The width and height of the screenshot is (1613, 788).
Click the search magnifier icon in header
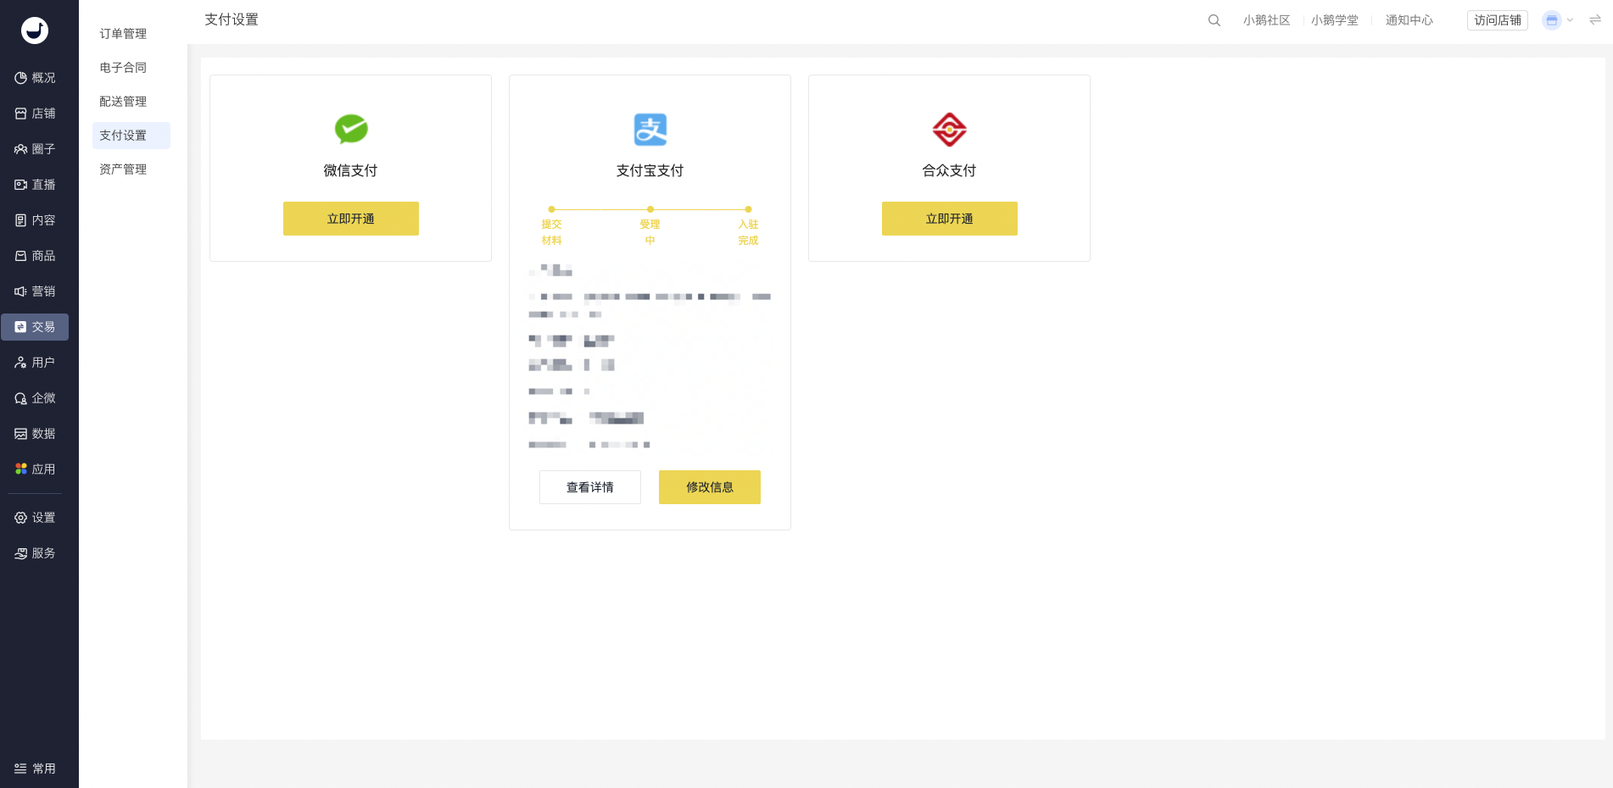point(1214,20)
